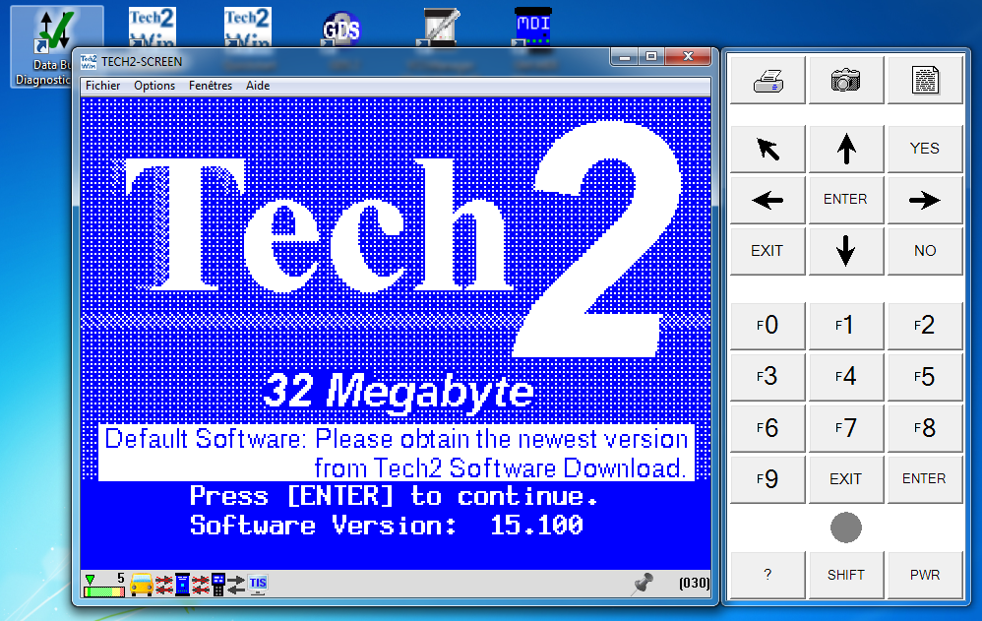Click the printer icon button
This screenshot has width=982, height=621.
[767, 81]
